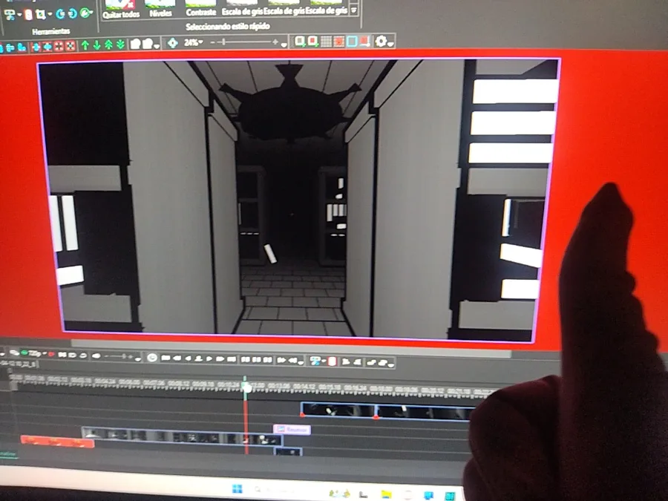Group the selected objects icon
This screenshot has height=501, width=668.
coord(136,44)
